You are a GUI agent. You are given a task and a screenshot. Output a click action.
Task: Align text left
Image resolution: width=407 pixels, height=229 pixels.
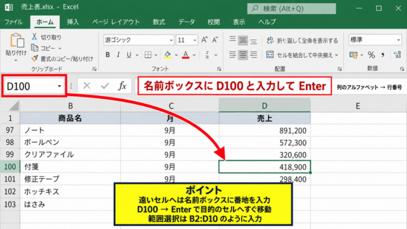tap(233, 55)
